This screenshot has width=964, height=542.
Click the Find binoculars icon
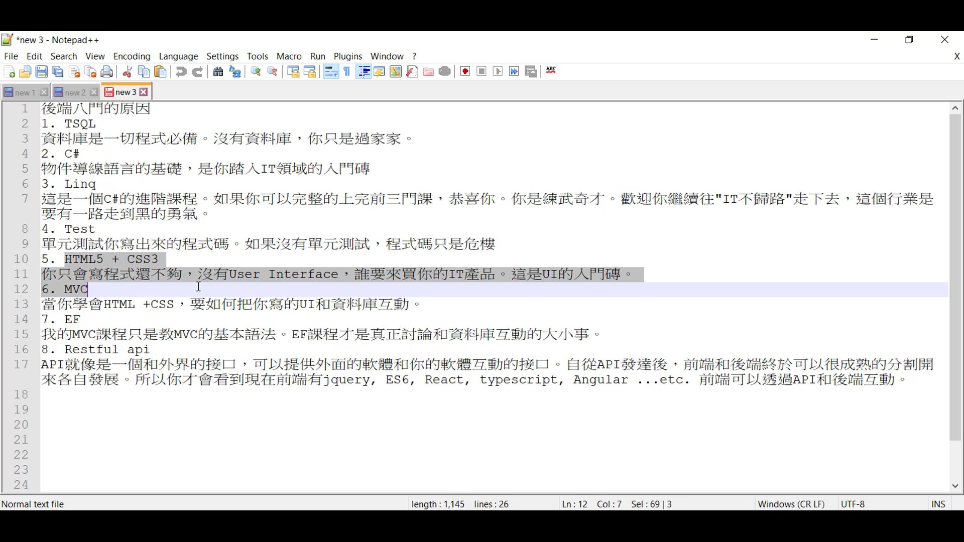tap(218, 72)
